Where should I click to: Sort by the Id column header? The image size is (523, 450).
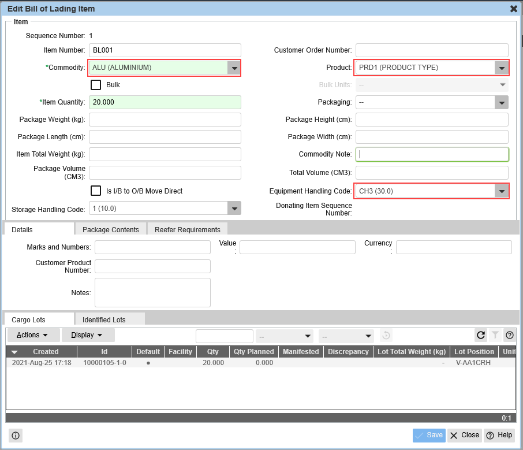point(104,352)
